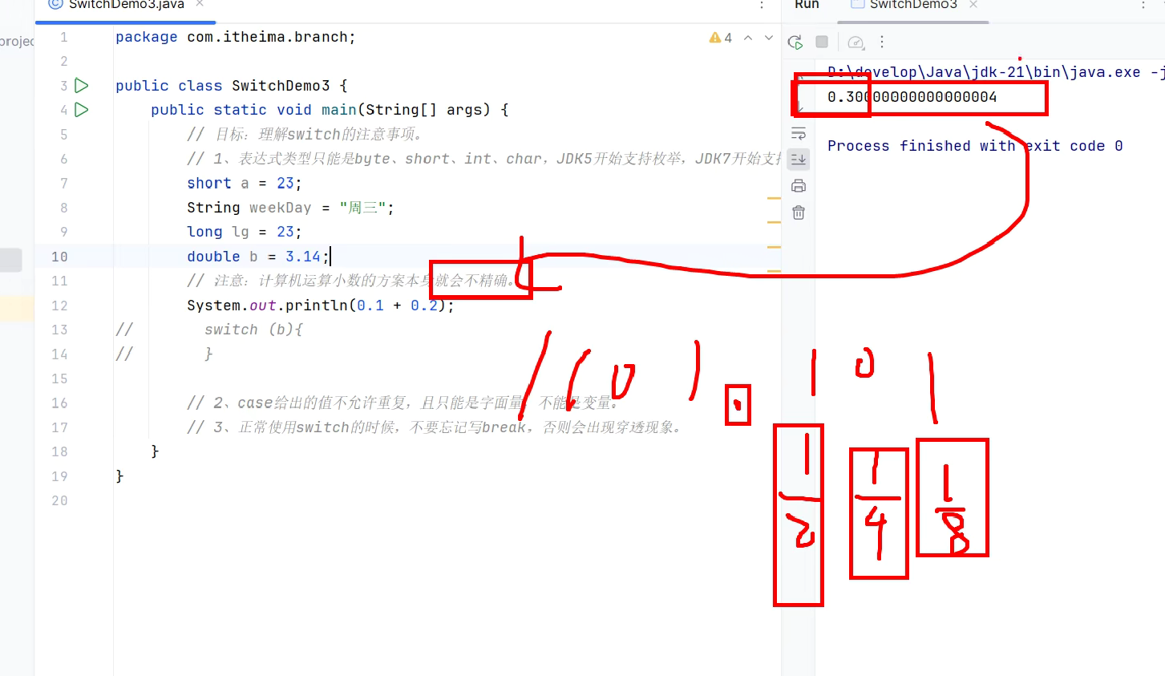
Task: Click the yellow warning indicator showing 4
Action: click(x=720, y=38)
